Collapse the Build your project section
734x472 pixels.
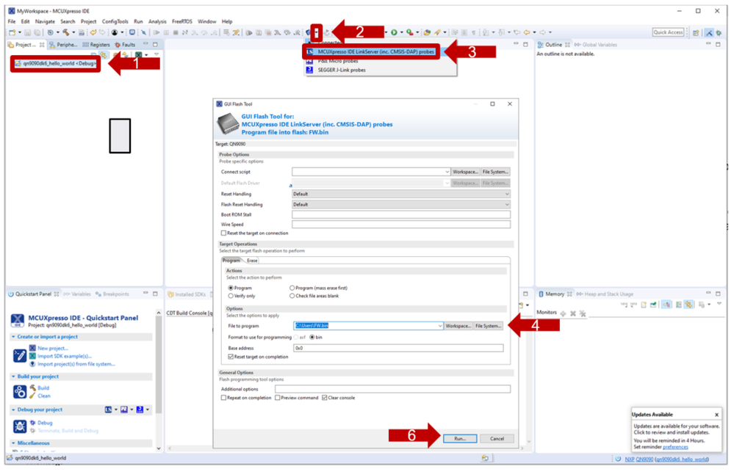click(x=13, y=377)
